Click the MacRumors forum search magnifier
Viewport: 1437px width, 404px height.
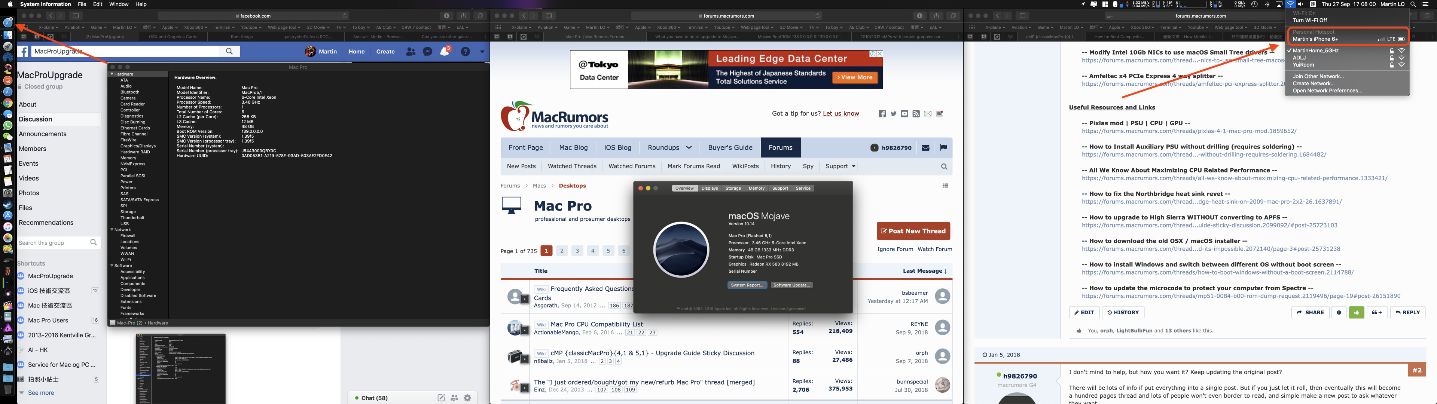tap(944, 166)
